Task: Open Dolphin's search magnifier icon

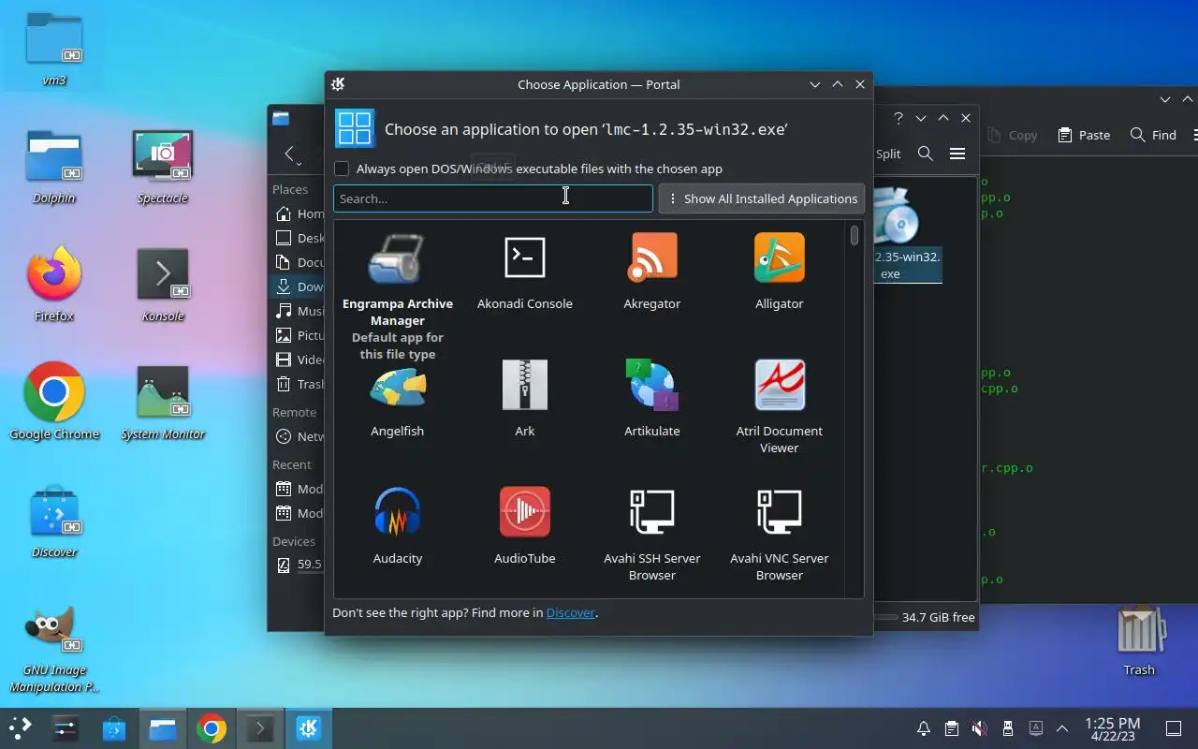Action: coord(926,154)
